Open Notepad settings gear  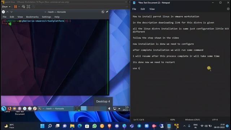[228, 9]
